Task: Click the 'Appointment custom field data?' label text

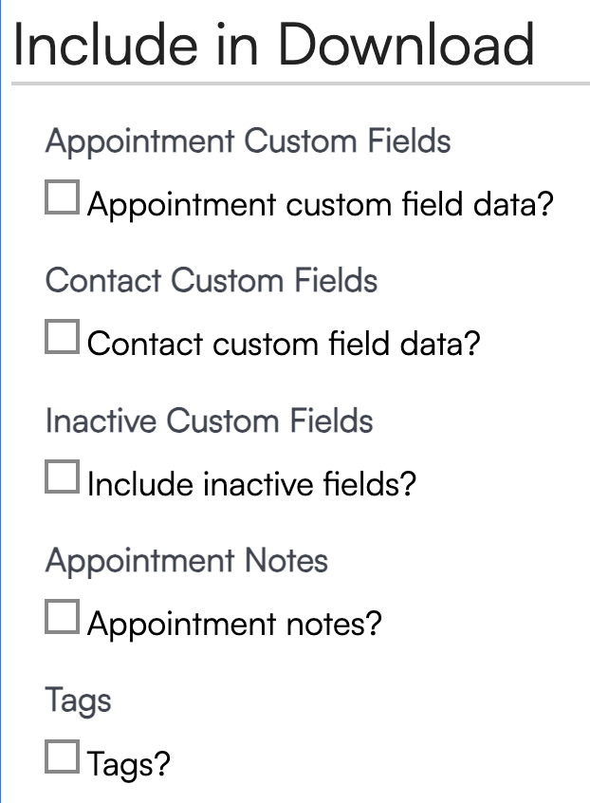Action: point(320,204)
